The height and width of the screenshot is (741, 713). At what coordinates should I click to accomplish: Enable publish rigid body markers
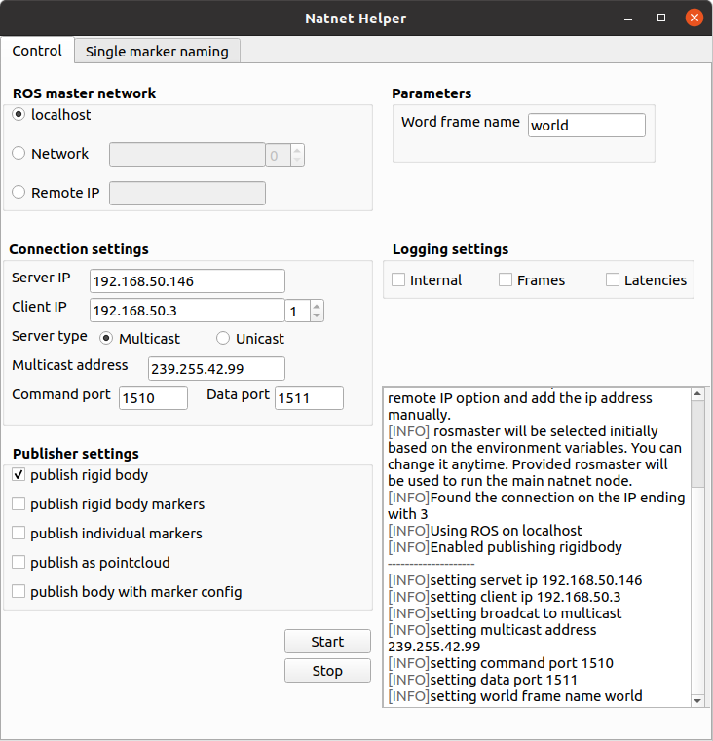tap(19, 504)
